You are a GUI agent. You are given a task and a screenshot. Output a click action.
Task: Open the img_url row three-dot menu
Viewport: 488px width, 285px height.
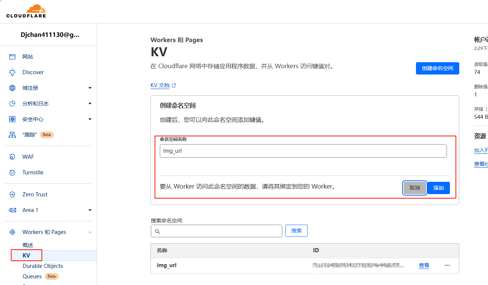447,265
